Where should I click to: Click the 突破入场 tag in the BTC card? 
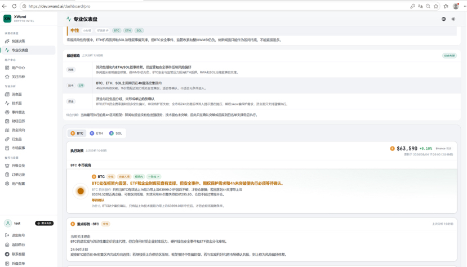[x=124, y=177]
